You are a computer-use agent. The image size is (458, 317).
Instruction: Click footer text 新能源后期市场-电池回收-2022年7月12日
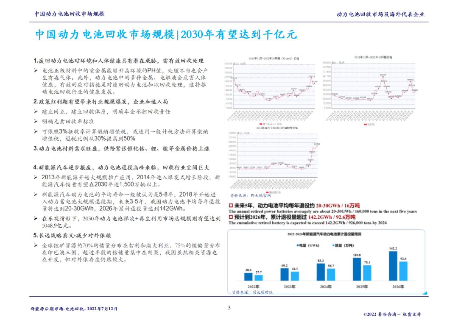coord(74,309)
